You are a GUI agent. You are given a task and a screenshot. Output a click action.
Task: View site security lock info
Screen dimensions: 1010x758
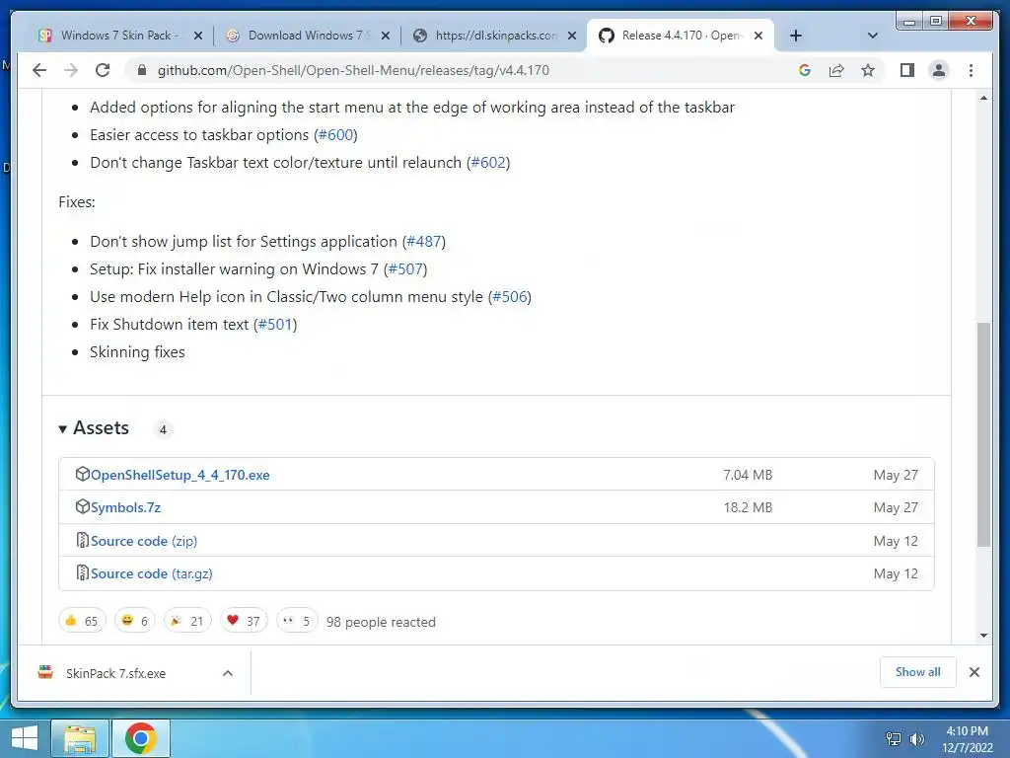pos(142,70)
